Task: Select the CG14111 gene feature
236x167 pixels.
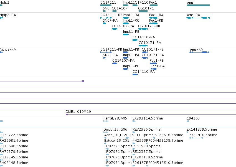Action: click(106, 5)
